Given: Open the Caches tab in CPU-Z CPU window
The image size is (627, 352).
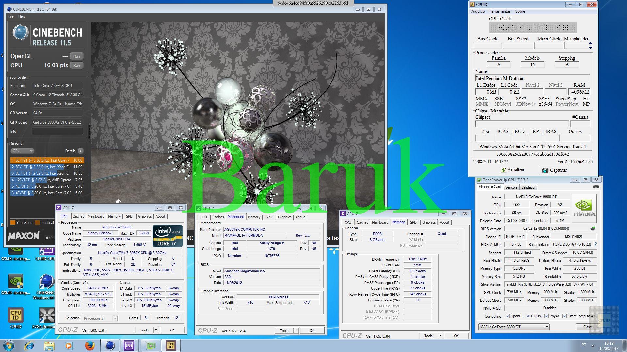Looking at the screenshot, I should pyautogui.click(x=78, y=216).
